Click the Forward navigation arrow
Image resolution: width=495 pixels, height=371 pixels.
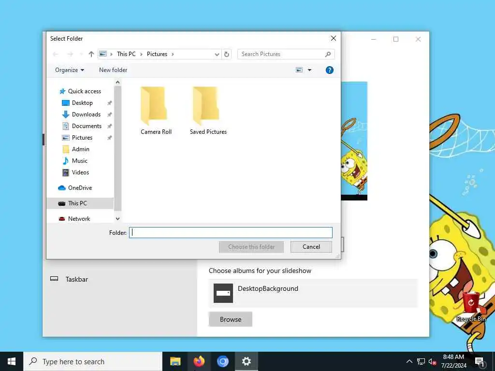click(70, 54)
